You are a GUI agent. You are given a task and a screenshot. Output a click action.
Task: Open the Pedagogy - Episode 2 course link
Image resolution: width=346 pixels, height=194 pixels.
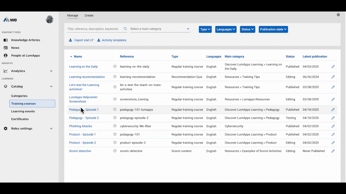(x=84, y=118)
